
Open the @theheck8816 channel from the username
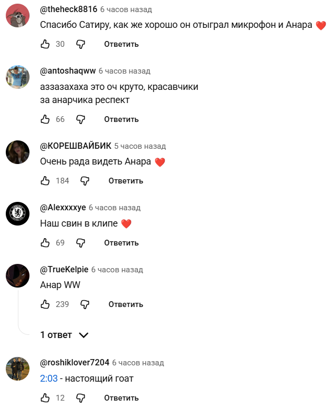coord(68,9)
